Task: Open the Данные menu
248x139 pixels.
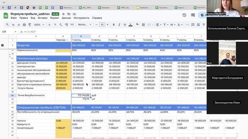Action: pyautogui.click(x=66, y=18)
